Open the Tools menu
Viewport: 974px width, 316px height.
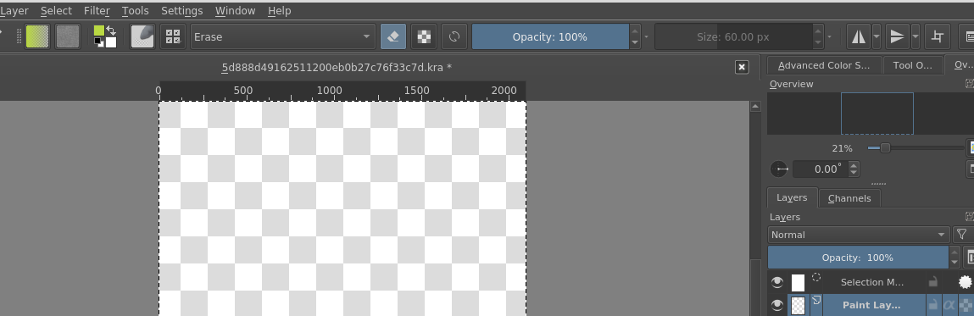(x=136, y=10)
